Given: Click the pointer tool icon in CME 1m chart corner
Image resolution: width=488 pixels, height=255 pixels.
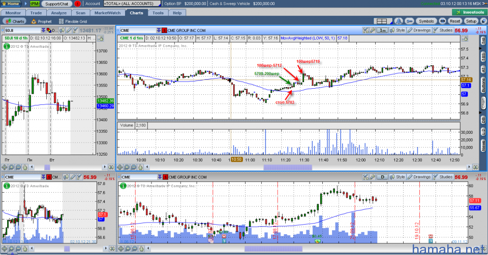Looking at the screenshot, I should pos(464,39).
